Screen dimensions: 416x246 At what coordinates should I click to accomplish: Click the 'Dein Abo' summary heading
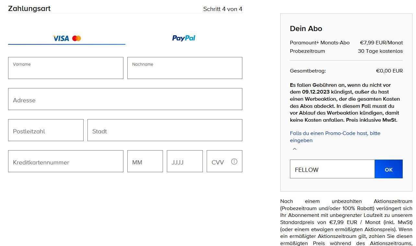[306, 28]
